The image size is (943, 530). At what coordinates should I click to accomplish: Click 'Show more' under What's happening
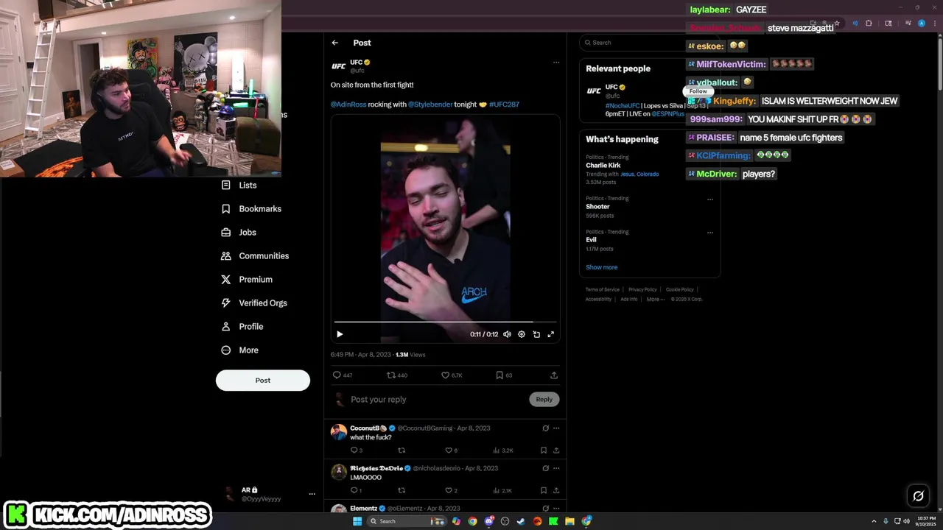(x=602, y=267)
